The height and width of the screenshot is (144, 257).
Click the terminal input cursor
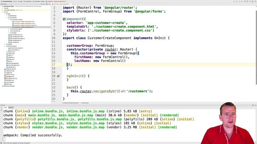pos(4,139)
